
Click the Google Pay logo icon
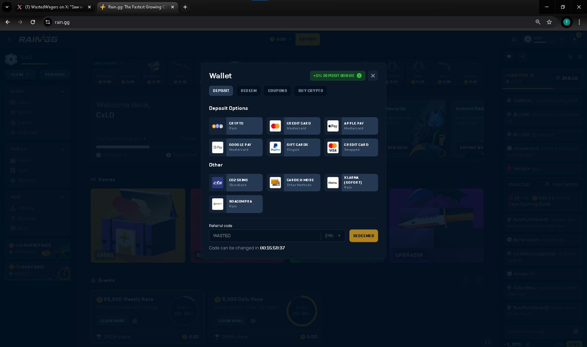[x=218, y=147]
